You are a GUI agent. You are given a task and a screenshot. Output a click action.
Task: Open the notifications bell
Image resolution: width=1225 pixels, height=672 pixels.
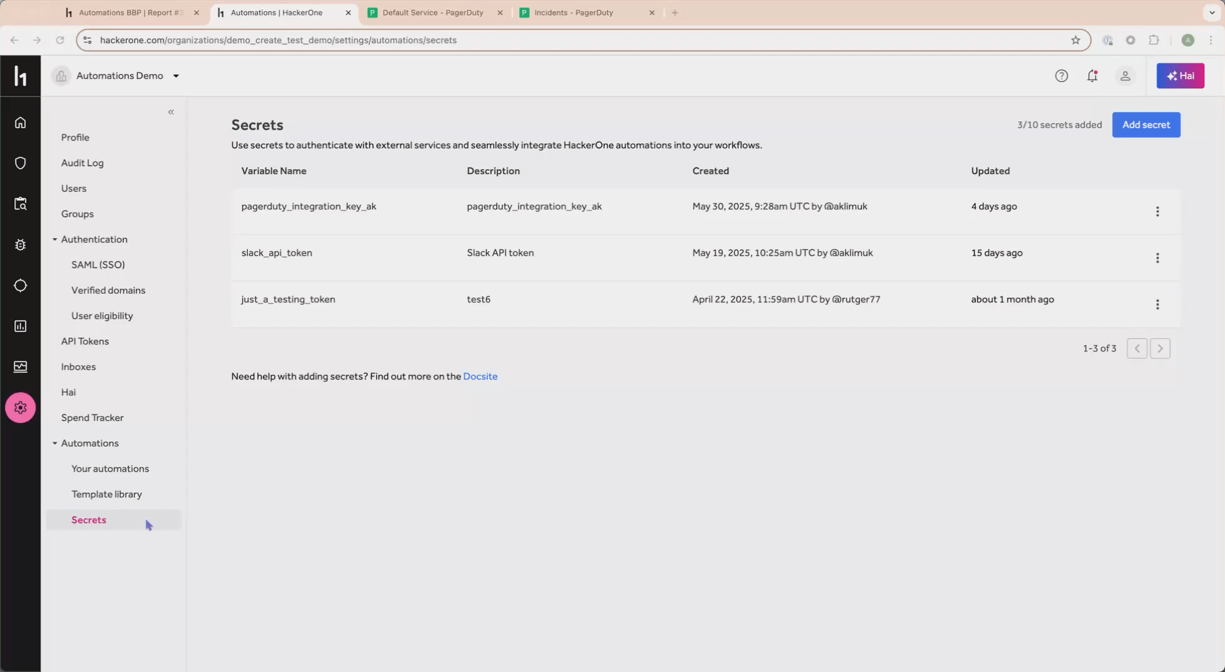click(x=1092, y=75)
